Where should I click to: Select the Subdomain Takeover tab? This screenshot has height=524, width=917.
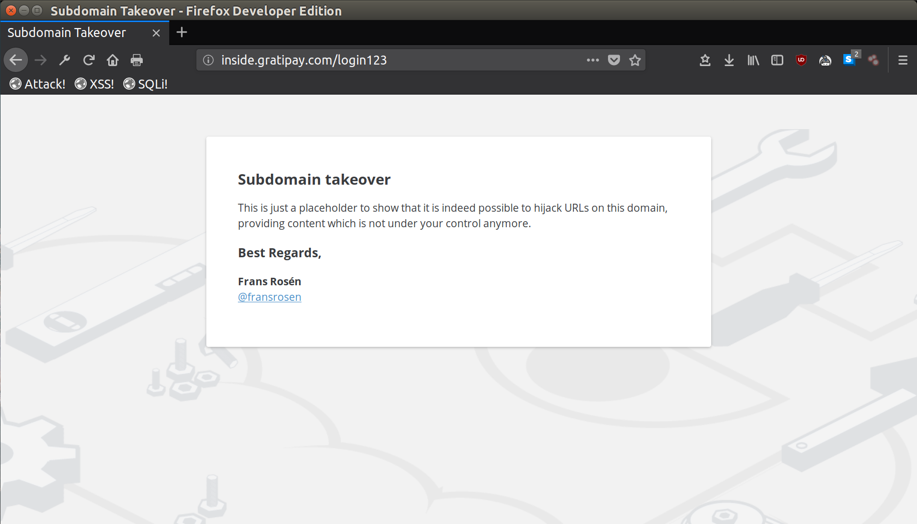[x=84, y=33]
